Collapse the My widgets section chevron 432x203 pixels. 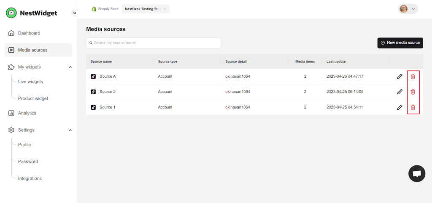coord(70,67)
